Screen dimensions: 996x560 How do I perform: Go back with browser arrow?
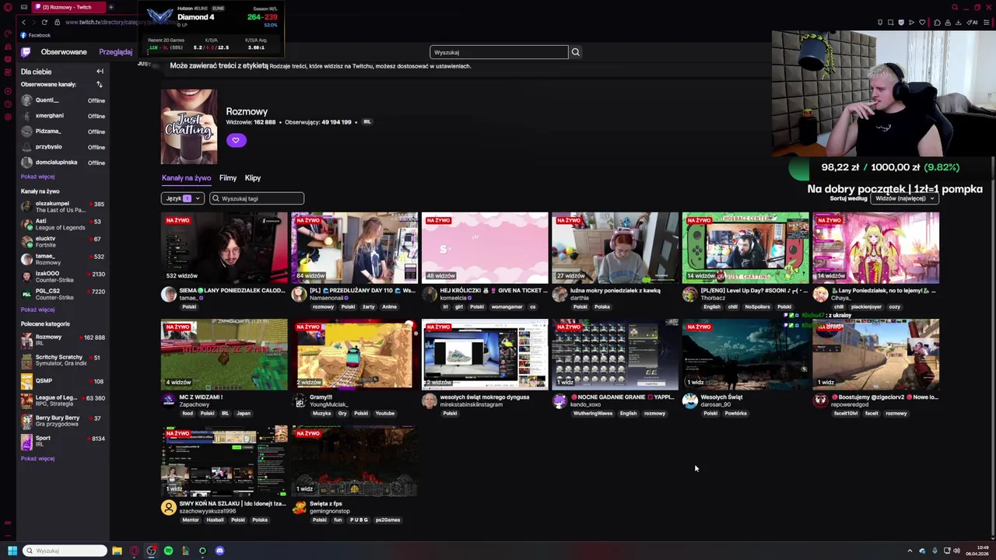pyautogui.click(x=23, y=22)
